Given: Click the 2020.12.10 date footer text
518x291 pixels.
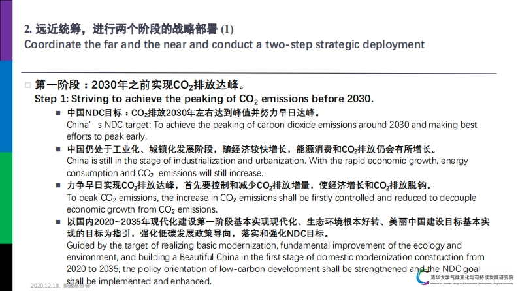Looking at the screenshot, I should [x=45, y=286].
